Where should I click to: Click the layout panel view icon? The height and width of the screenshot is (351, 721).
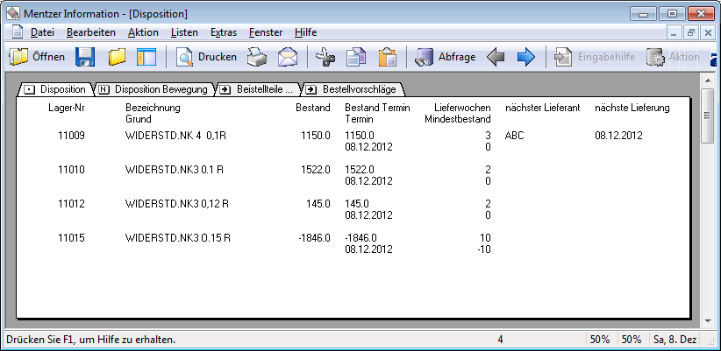[x=146, y=58]
